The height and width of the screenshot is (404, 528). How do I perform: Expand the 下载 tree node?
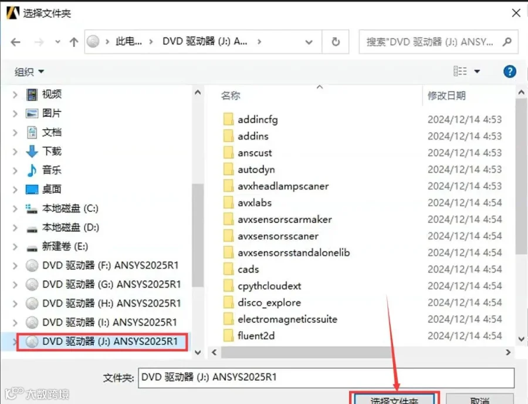15,151
